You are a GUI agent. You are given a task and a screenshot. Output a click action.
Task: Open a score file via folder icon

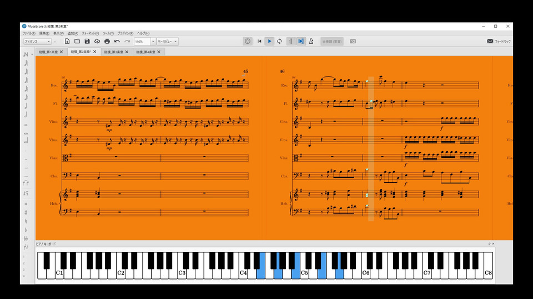pos(77,42)
